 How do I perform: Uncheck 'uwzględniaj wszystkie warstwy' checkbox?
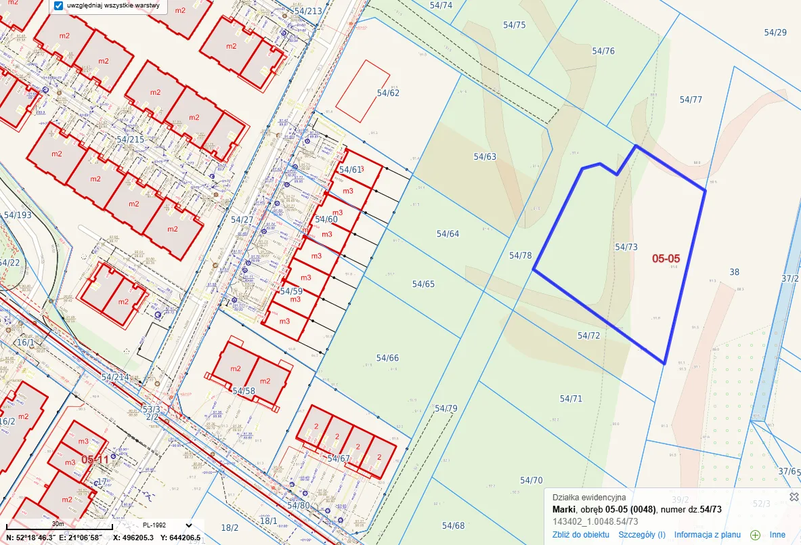[x=59, y=6]
